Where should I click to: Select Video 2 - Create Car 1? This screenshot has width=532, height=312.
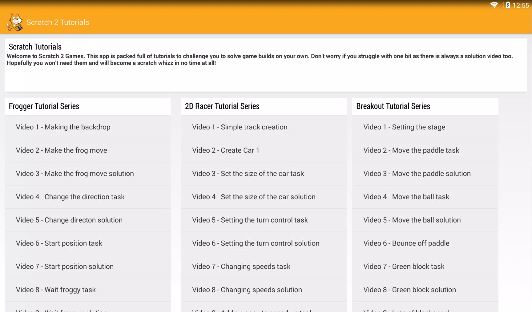tap(264, 150)
